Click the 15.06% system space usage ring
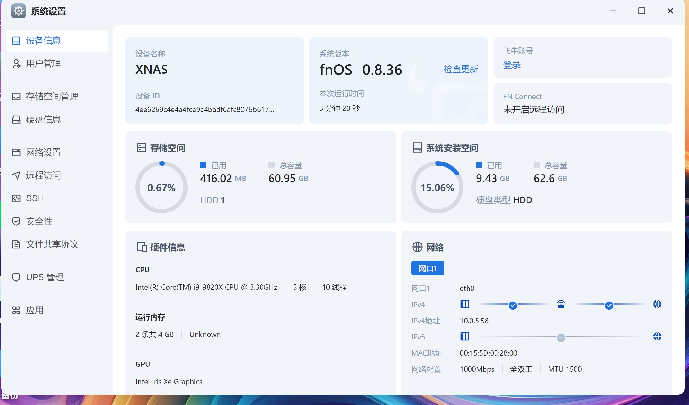 click(437, 187)
